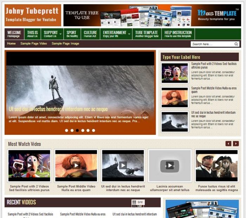
Task: Select the fourth slider pagination dot
Action: click(83, 130)
